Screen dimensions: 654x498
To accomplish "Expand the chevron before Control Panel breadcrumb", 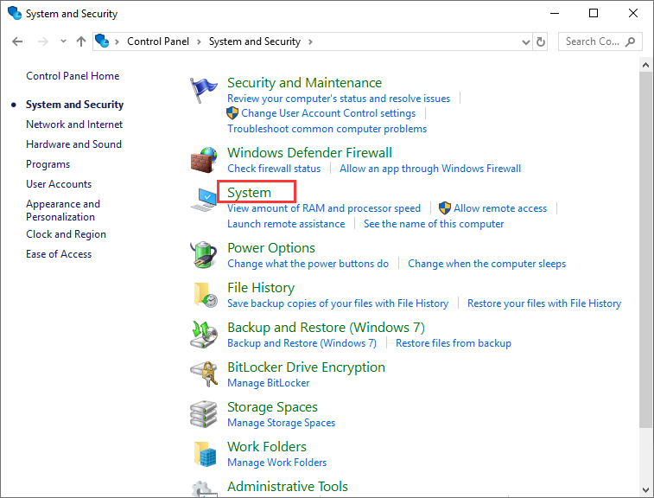I will [x=117, y=41].
